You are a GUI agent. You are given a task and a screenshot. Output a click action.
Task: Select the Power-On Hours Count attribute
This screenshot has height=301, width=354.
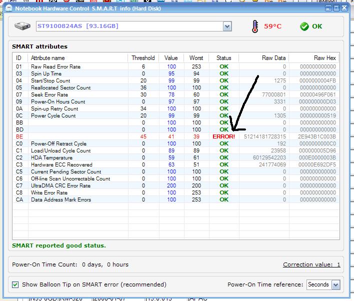(x=58, y=101)
